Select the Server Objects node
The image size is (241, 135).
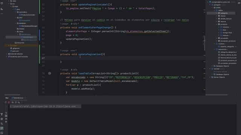point(218,77)
